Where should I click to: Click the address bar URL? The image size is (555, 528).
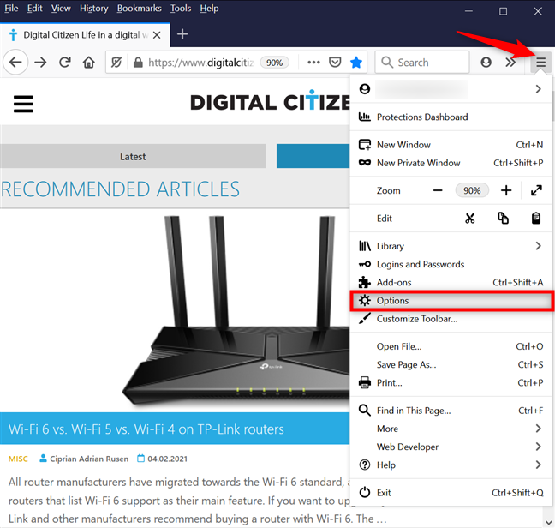pos(200,63)
